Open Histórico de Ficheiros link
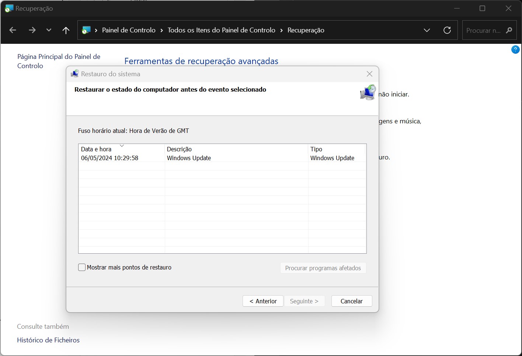The height and width of the screenshot is (356, 522). (48, 340)
